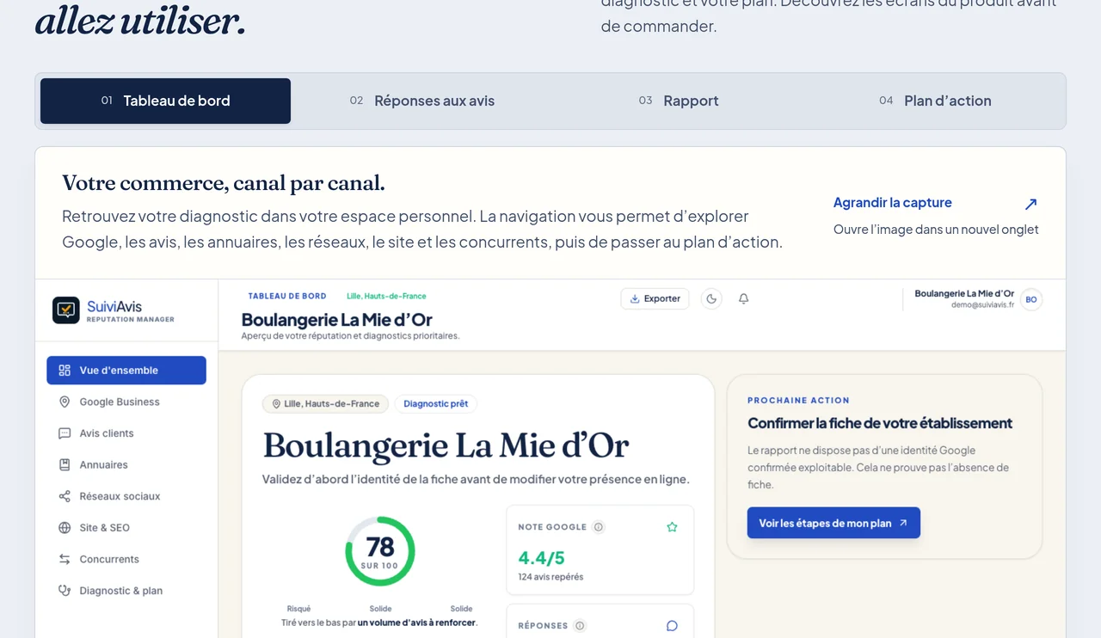Click Voir les étapes de mon plan
Viewport: 1101px width, 638px height.
tap(833, 523)
